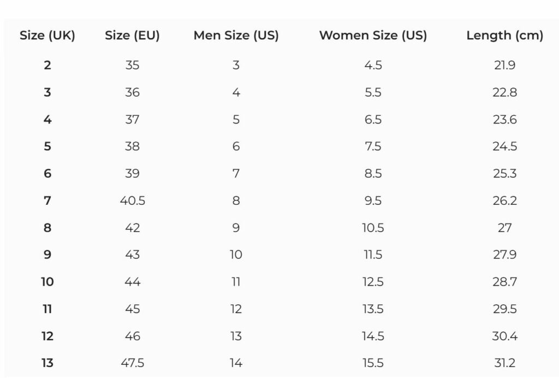The image size is (559, 378).
Task: Click the Men Size (US) header
Action: (236, 36)
